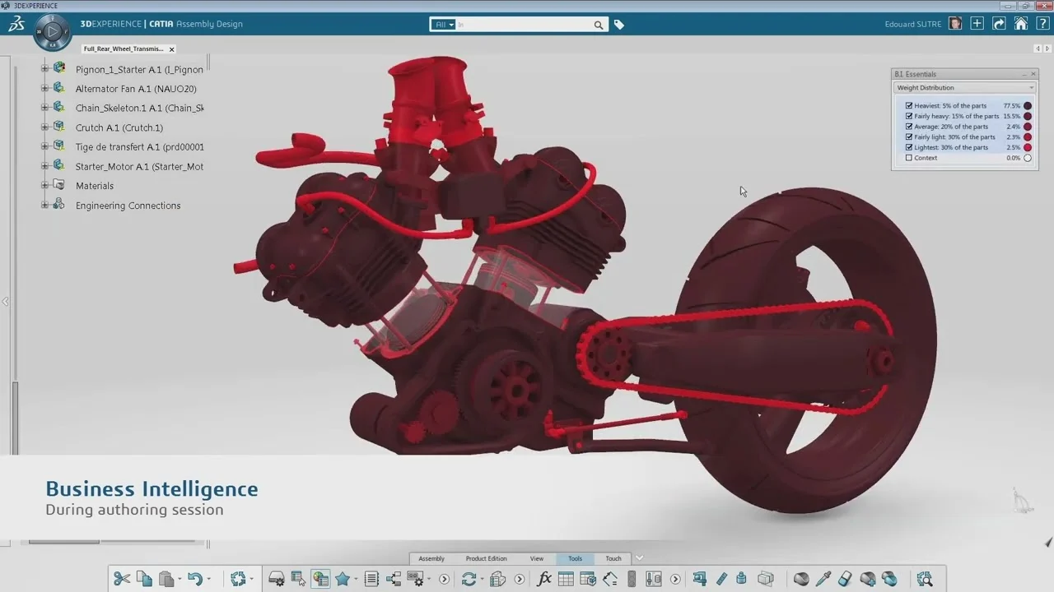Open the design table grid icon
Screen dimensions: 1054x592
click(566, 579)
